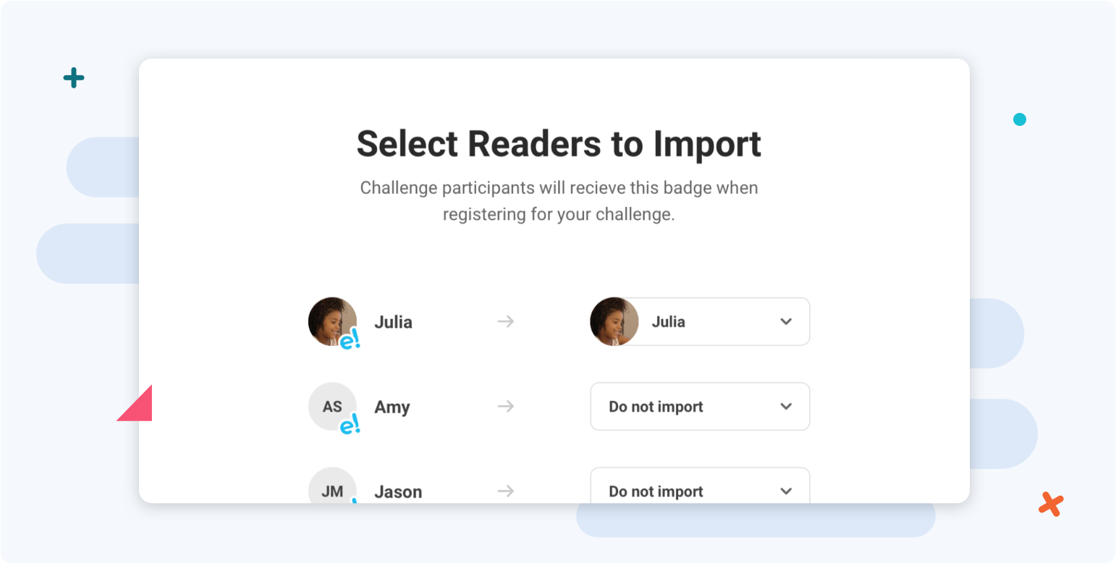Viewport: 1116px width, 563px height.
Task: Click the chevron in Amy's dropdown
Action: click(x=786, y=406)
